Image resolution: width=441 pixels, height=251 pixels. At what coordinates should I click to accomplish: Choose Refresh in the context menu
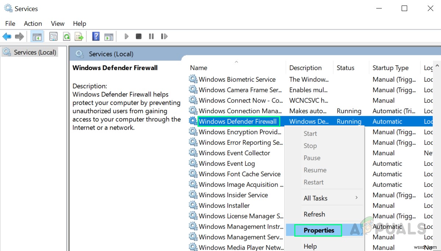click(x=314, y=214)
